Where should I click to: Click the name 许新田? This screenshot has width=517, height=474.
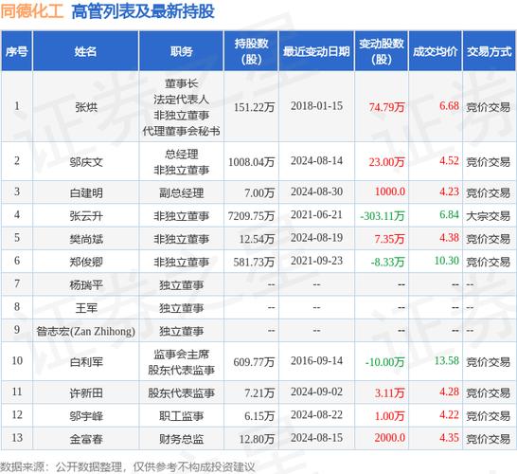coord(86,392)
